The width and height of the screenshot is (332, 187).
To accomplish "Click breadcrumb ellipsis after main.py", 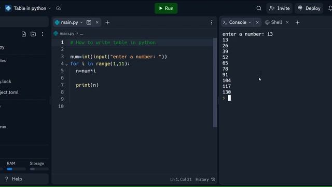I will (x=81, y=33).
